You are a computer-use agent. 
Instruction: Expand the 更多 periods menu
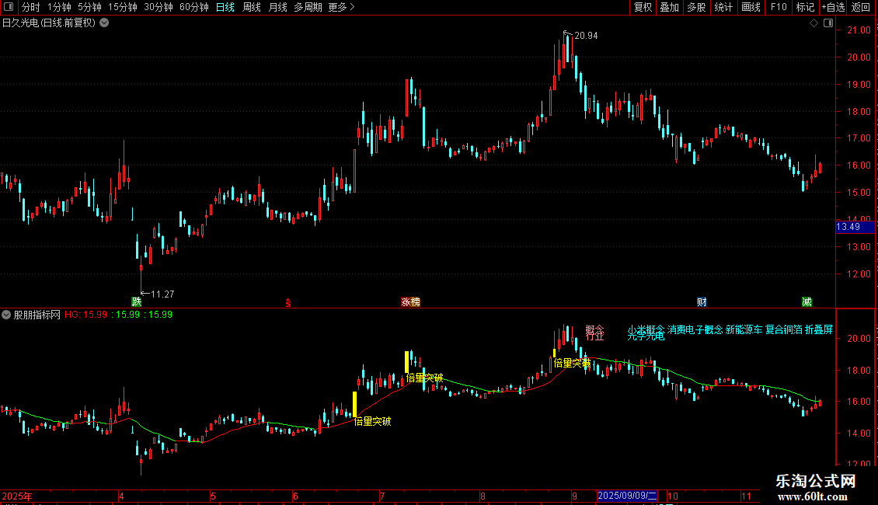click(x=342, y=7)
